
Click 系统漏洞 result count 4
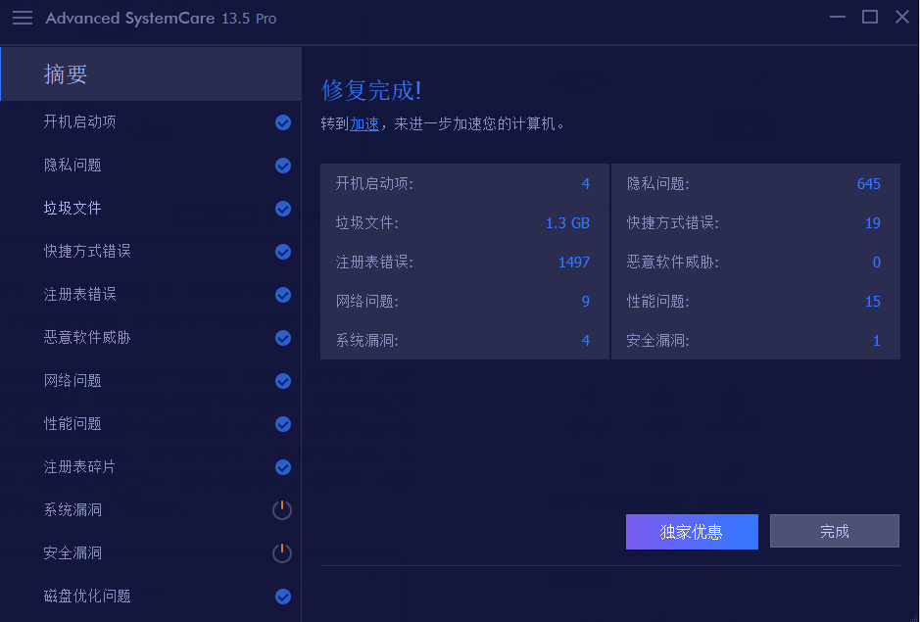click(x=586, y=340)
